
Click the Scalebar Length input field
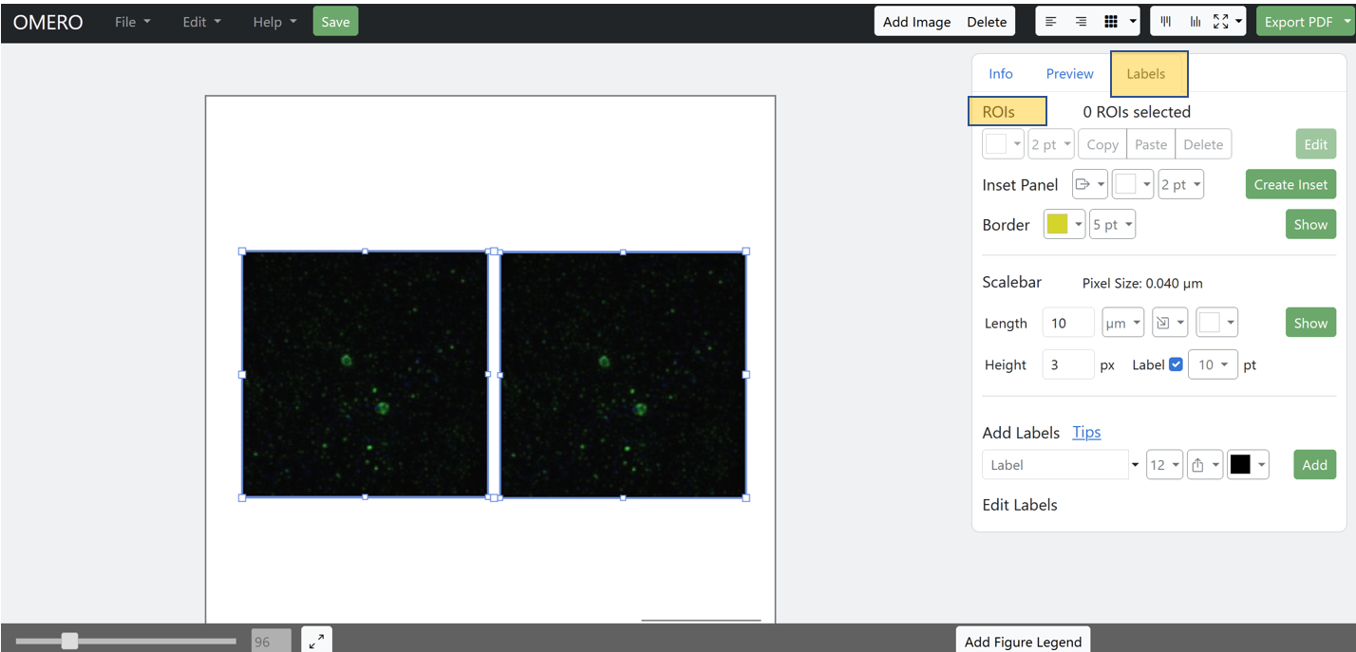point(1068,323)
